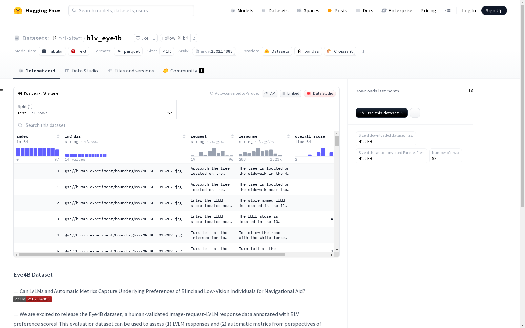Click the Dataset Viewer horizontal scrollbar thumb
Image resolution: width=525 pixels, height=328 pixels.
pos(152,255)
